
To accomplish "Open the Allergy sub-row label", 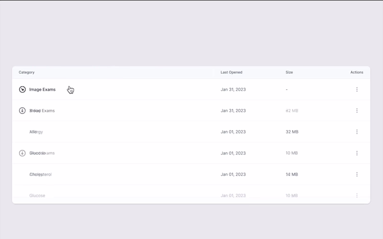I will pos(36,131).
